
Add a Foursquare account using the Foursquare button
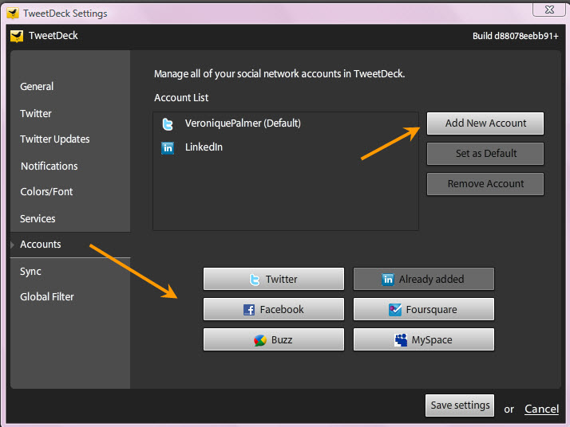click(x=424, y=309)
